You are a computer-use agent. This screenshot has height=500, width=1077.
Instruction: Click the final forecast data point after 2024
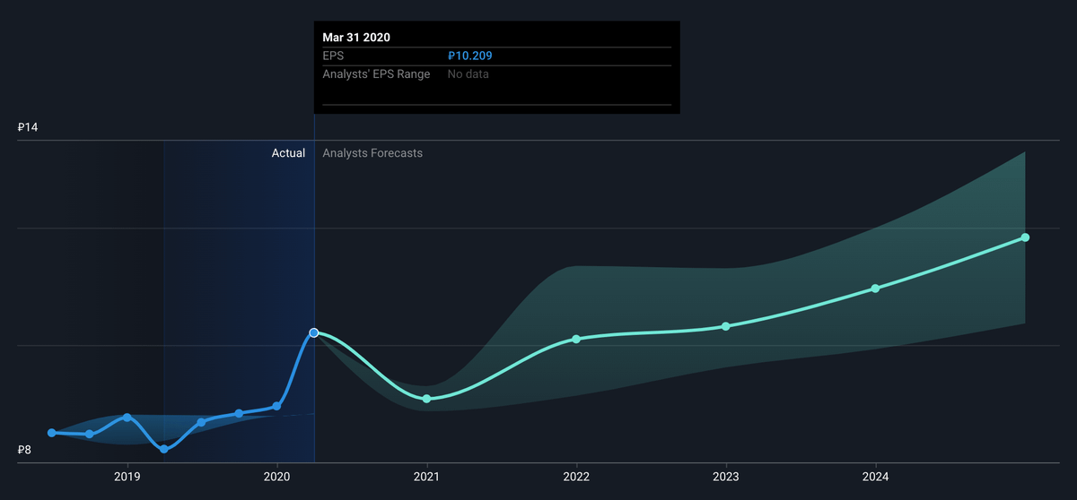[x=1025, y=237]
